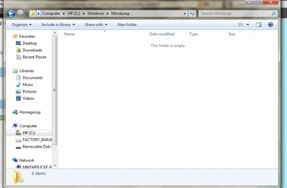Click navigation pane scrollbar down arrow

(55, 166)
